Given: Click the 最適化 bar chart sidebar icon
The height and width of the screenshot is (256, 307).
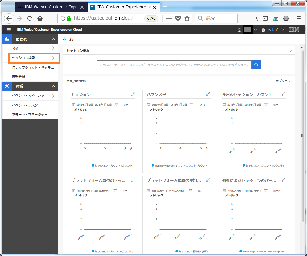Looking at the screenshot, I should pyautogui.click(x=7, y=39).
